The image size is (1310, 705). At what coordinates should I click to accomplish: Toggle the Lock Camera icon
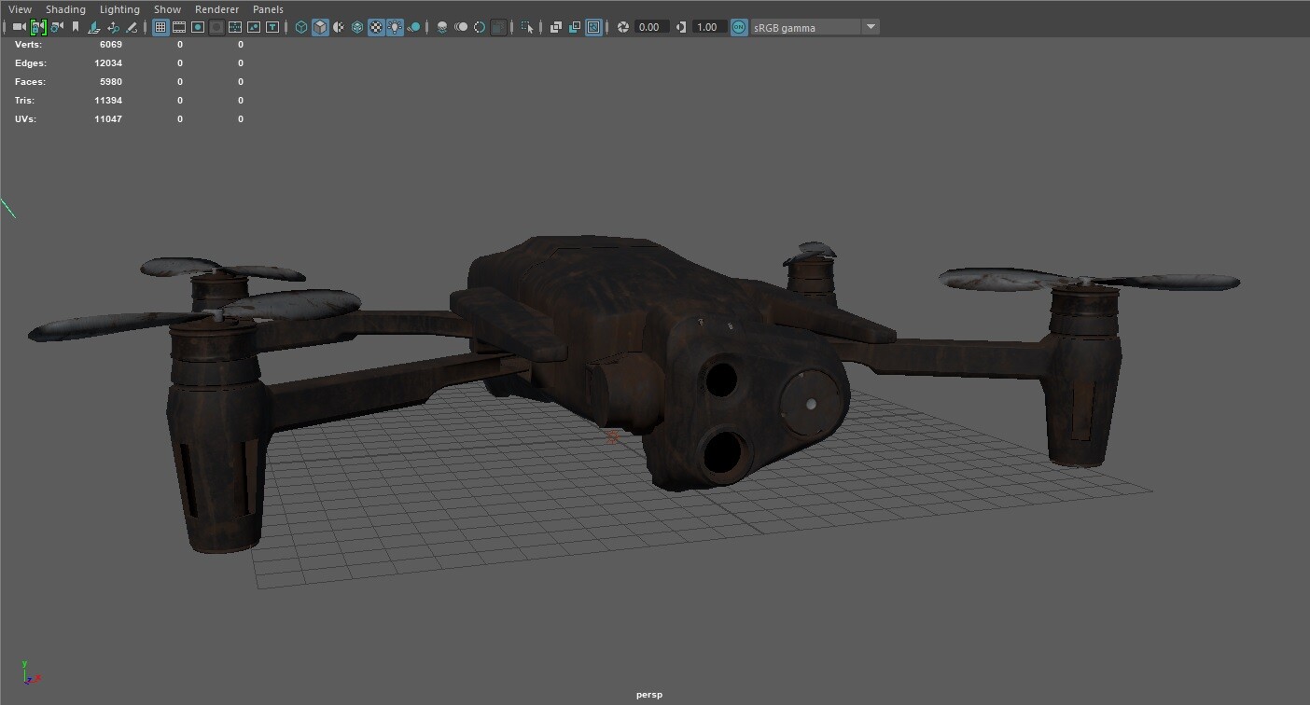coord(38,27)
